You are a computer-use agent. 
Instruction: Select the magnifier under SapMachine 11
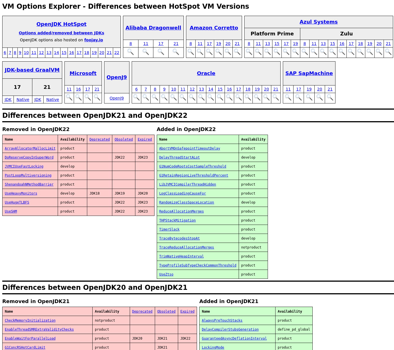(288, 98)
